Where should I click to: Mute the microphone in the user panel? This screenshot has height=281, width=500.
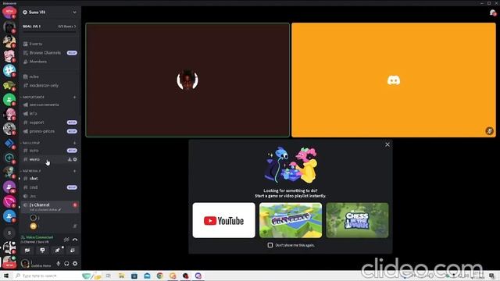click(x=58, y=264)
